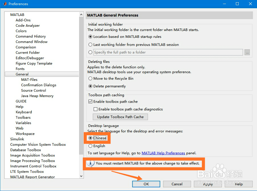Click the browse folder ellipsis button

tap(247, 52)
